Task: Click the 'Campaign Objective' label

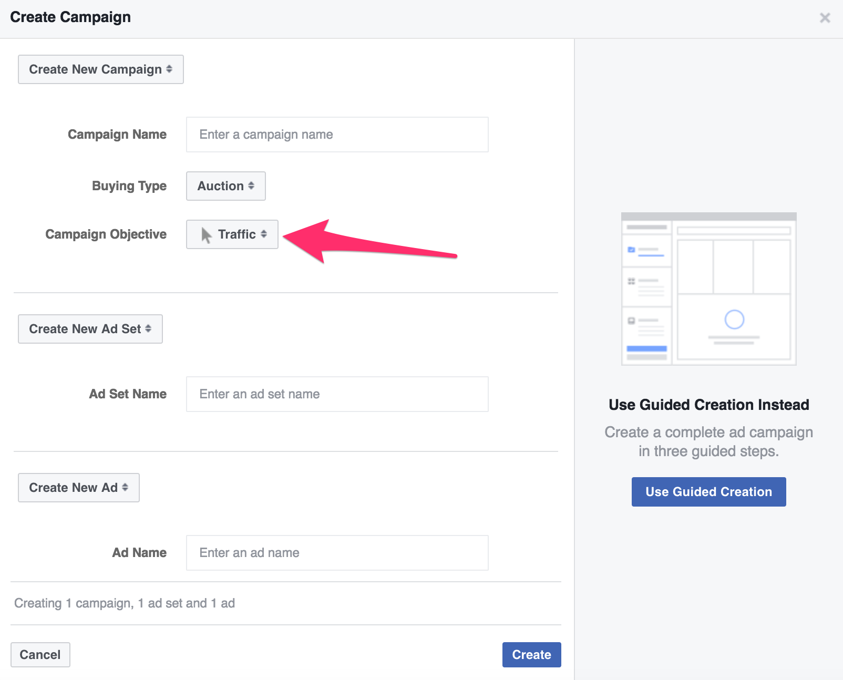Action: 106,234
